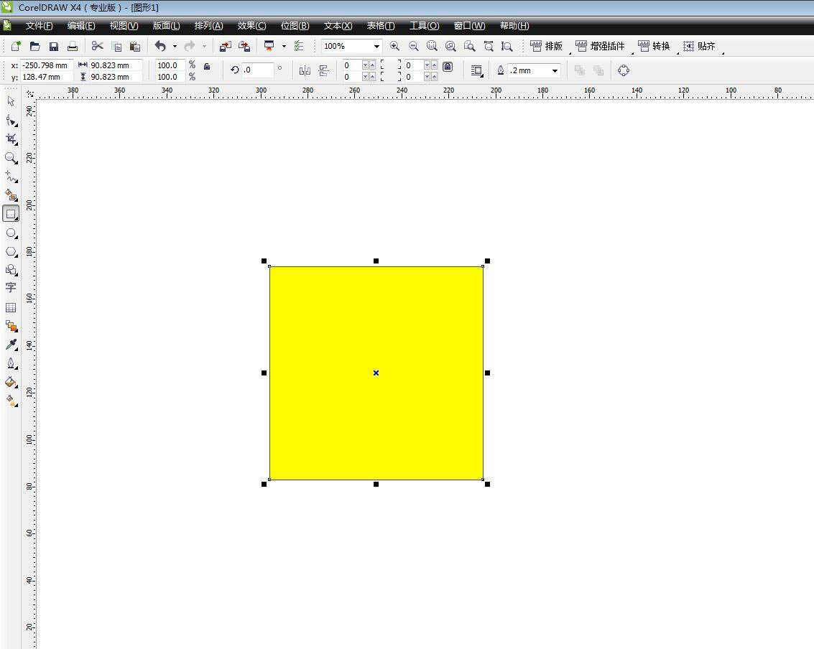Expand the outline width dropdown (.2 mm)
The image size is (814, 649).
tap(555, 70)
